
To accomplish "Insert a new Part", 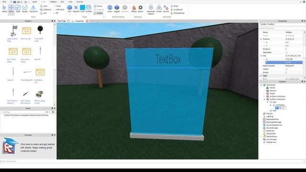I will point(69,9).
